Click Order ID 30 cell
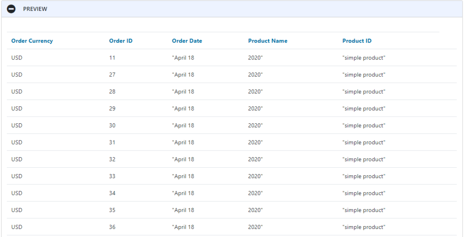 pyautogui.click(x=112, y=125)
